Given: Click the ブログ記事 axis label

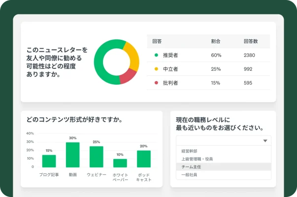Looking at the screenshot, I should coord(49,175).
